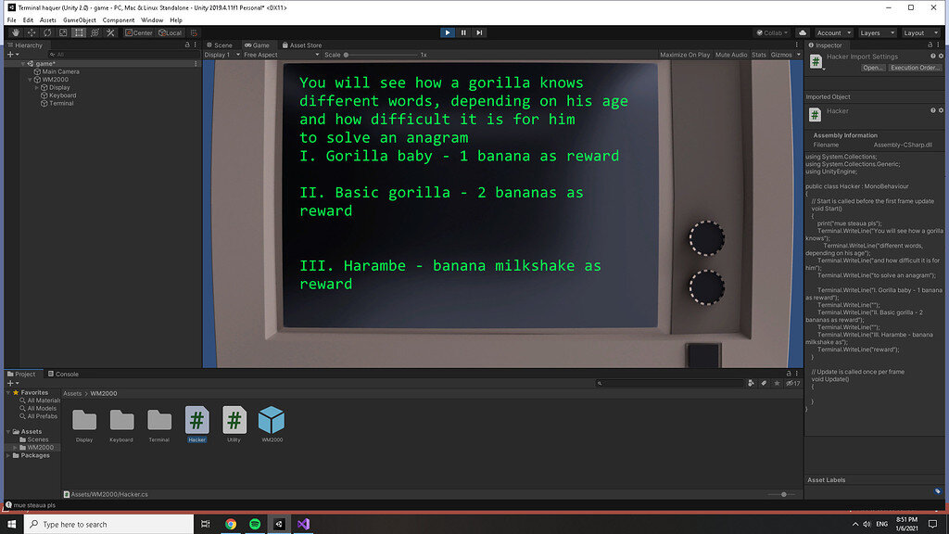Toggle Gizmos in Game view
The height and width of the screenshot is (534, 949).
pos(780,55)
